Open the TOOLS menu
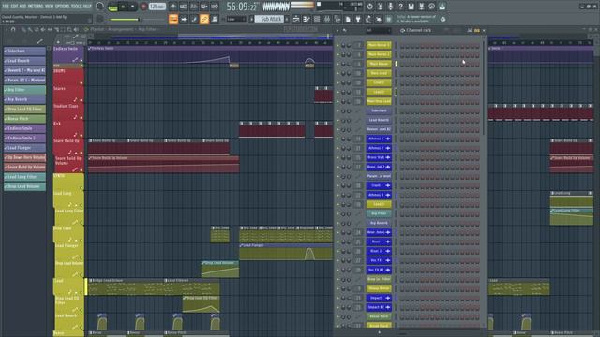The height and width of the screenshot is (337, 600). coord(77,7)
